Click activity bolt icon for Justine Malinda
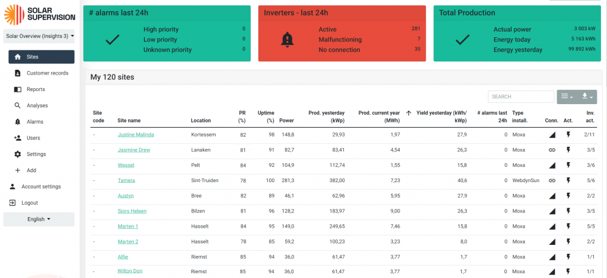Image resolution: width=607 pixels, height=278 pixels. pyautogui.click(x=568, y=135)
